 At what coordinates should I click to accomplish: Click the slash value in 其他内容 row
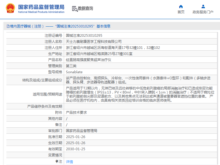point(67,119)
